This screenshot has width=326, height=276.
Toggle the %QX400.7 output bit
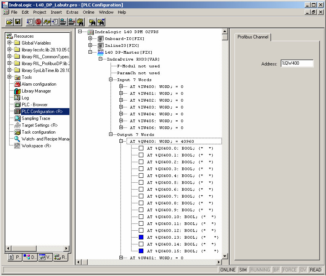tap(141, 196)
